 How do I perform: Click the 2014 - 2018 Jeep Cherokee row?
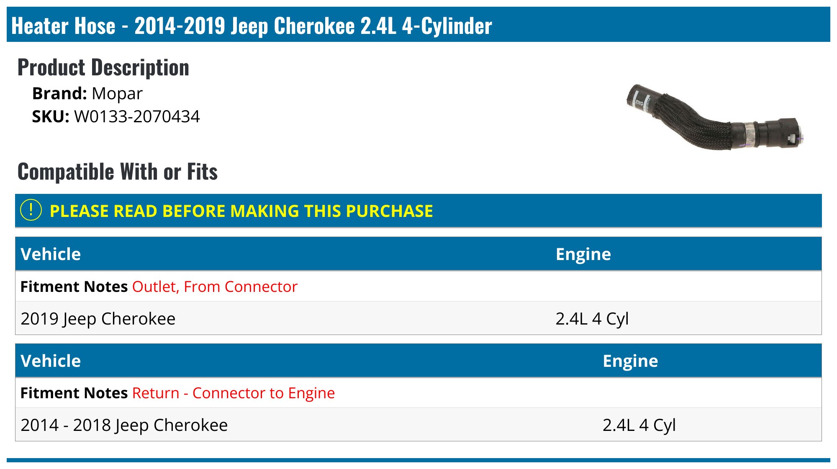[418, 425]
